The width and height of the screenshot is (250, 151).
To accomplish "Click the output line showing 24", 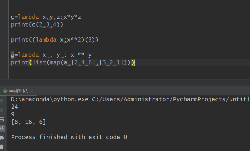I will (x=14, y=107).
